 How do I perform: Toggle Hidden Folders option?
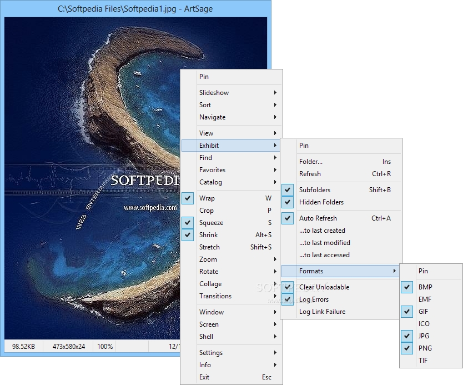(341, 202)
